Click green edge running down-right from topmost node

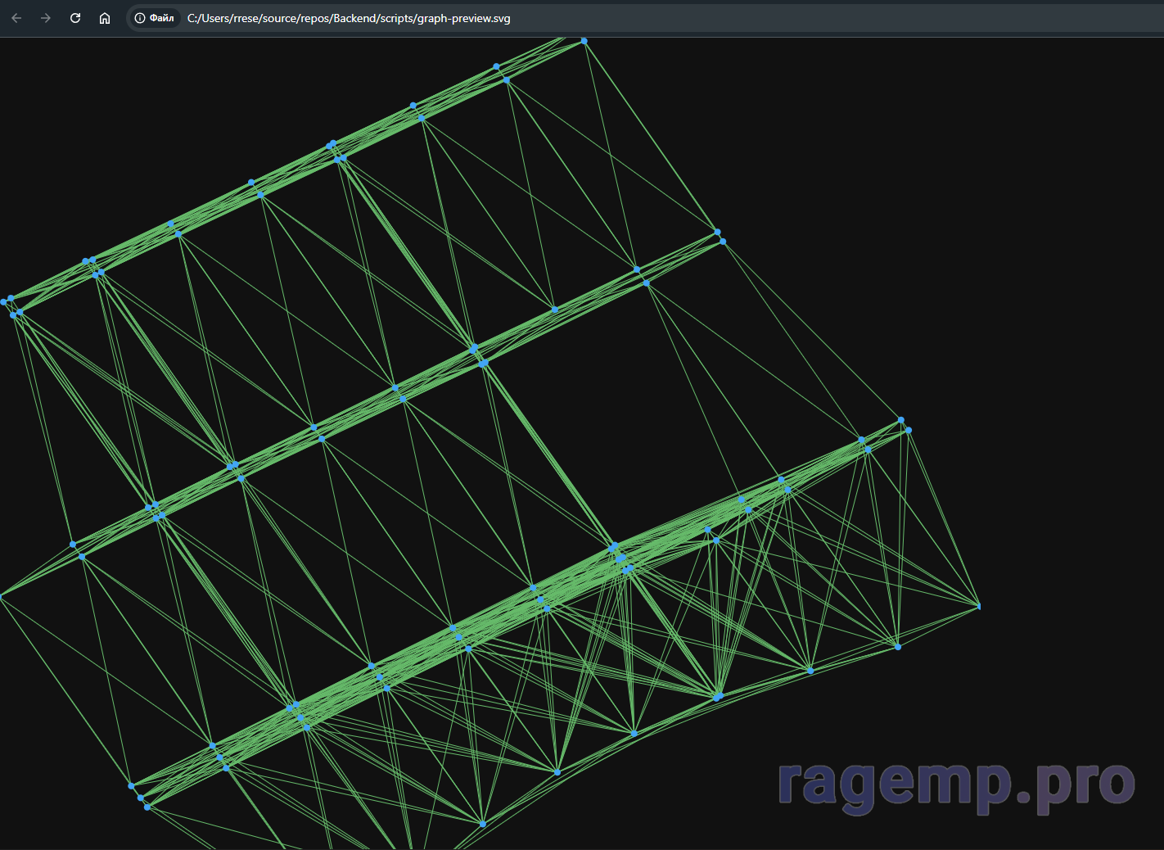(x=651, y=137)
